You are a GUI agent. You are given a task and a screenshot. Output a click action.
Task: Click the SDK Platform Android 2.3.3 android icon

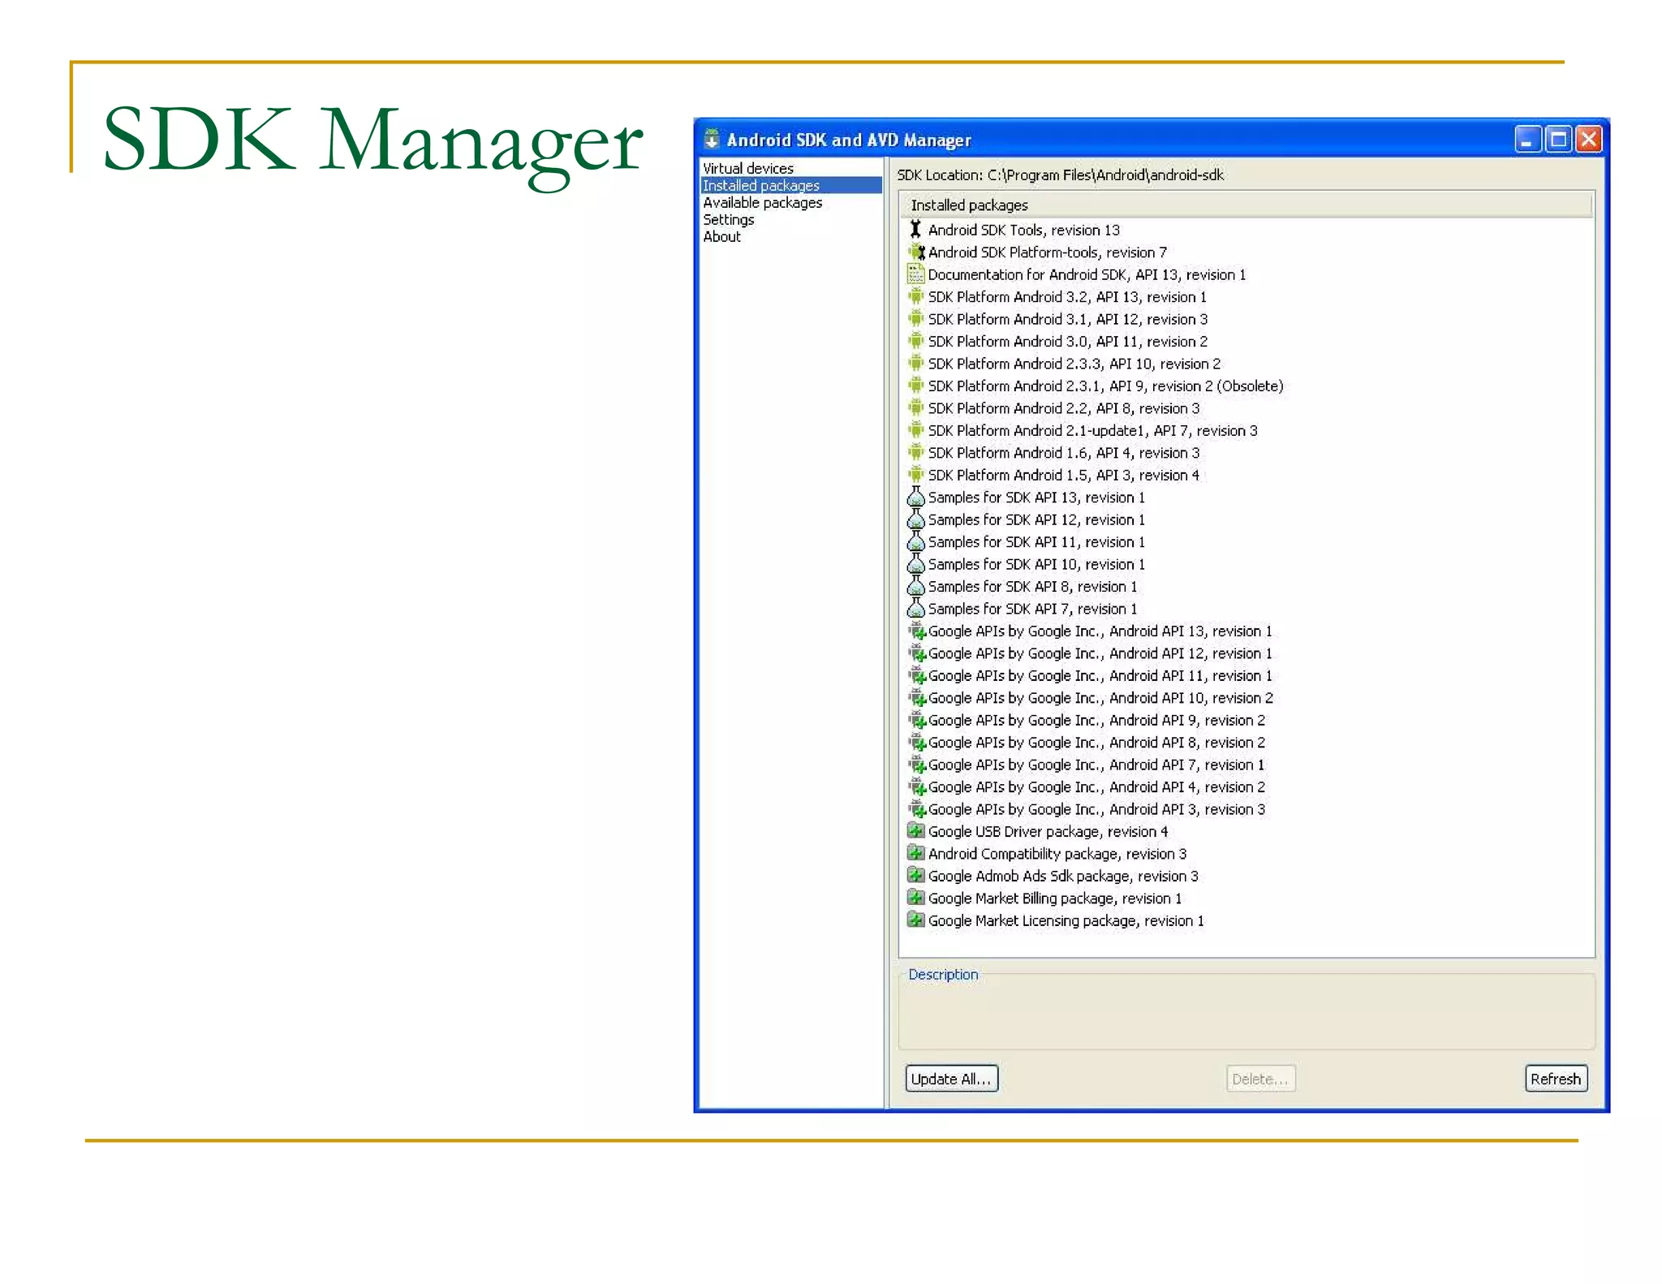pos(915,364)
